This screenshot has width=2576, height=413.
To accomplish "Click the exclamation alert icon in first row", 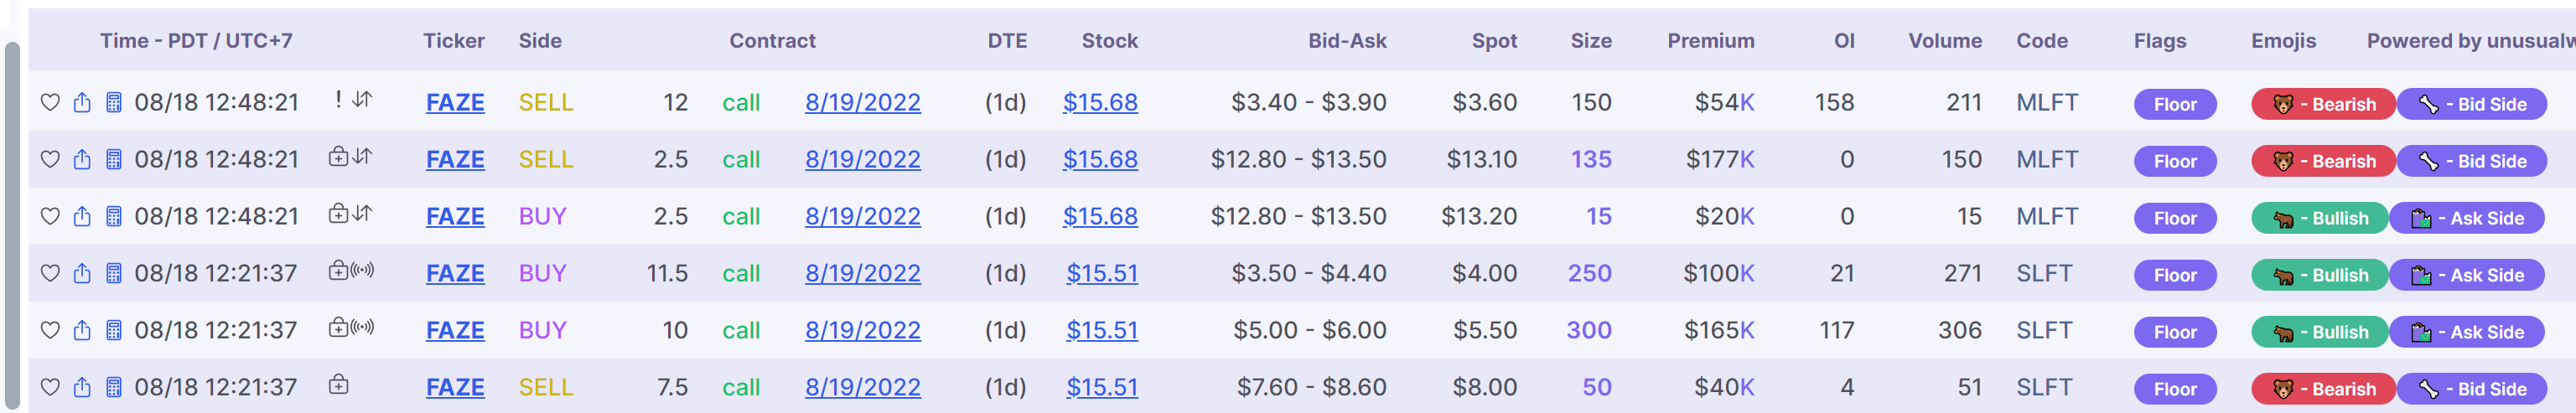I will pyautogui.click(x=339, y=99).
